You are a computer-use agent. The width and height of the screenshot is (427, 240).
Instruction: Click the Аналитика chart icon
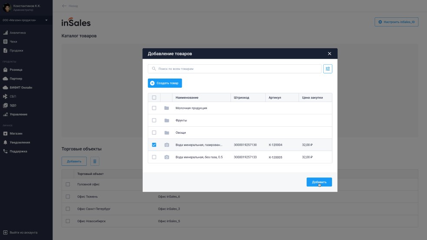(5, 33)
